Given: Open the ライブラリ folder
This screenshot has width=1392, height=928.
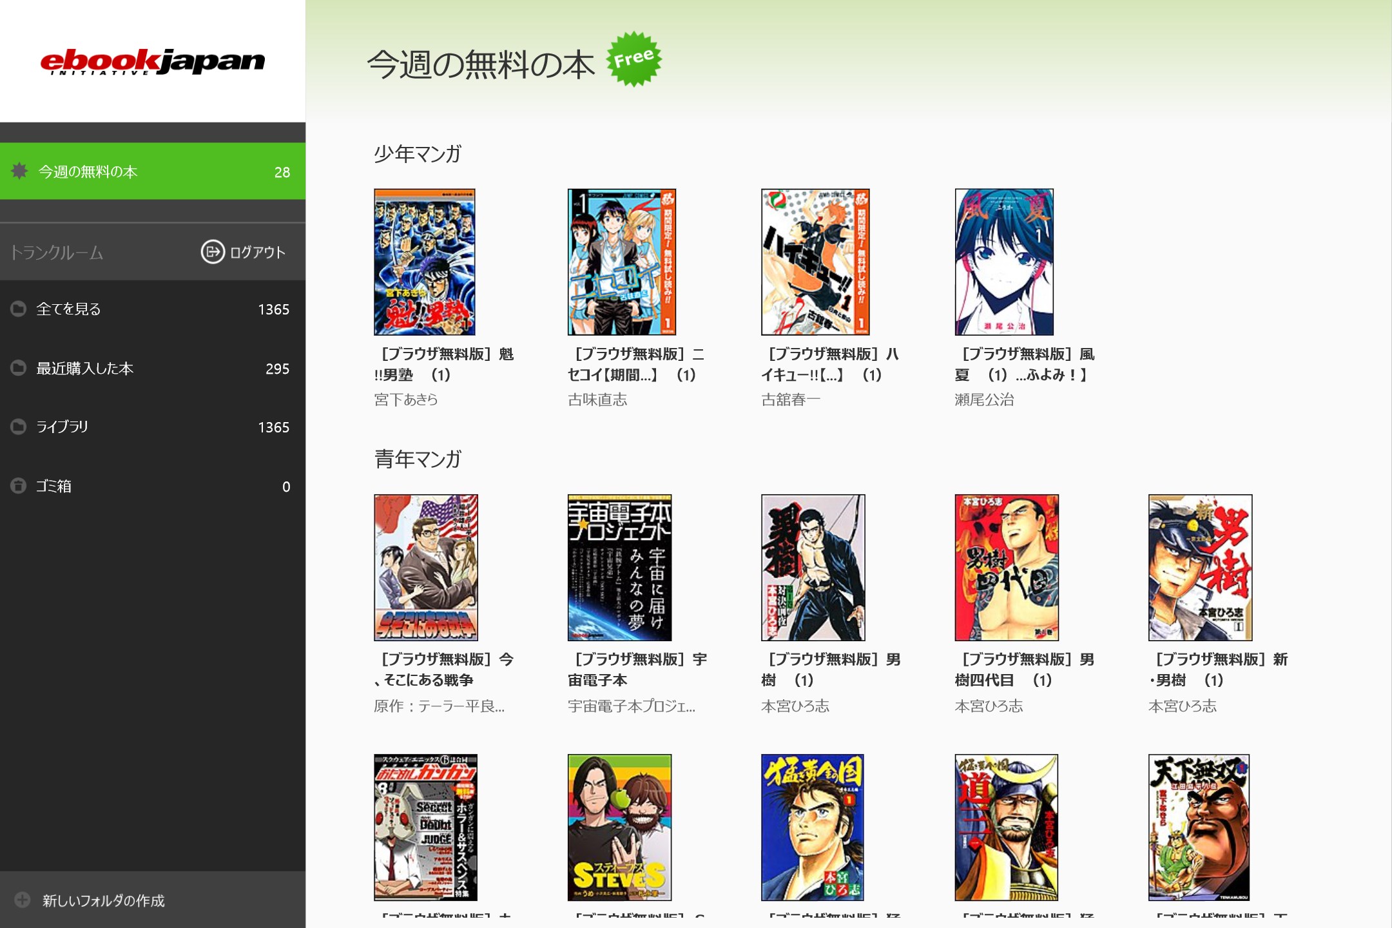Looking at the screenshot, I should click(x=153, y=427).
